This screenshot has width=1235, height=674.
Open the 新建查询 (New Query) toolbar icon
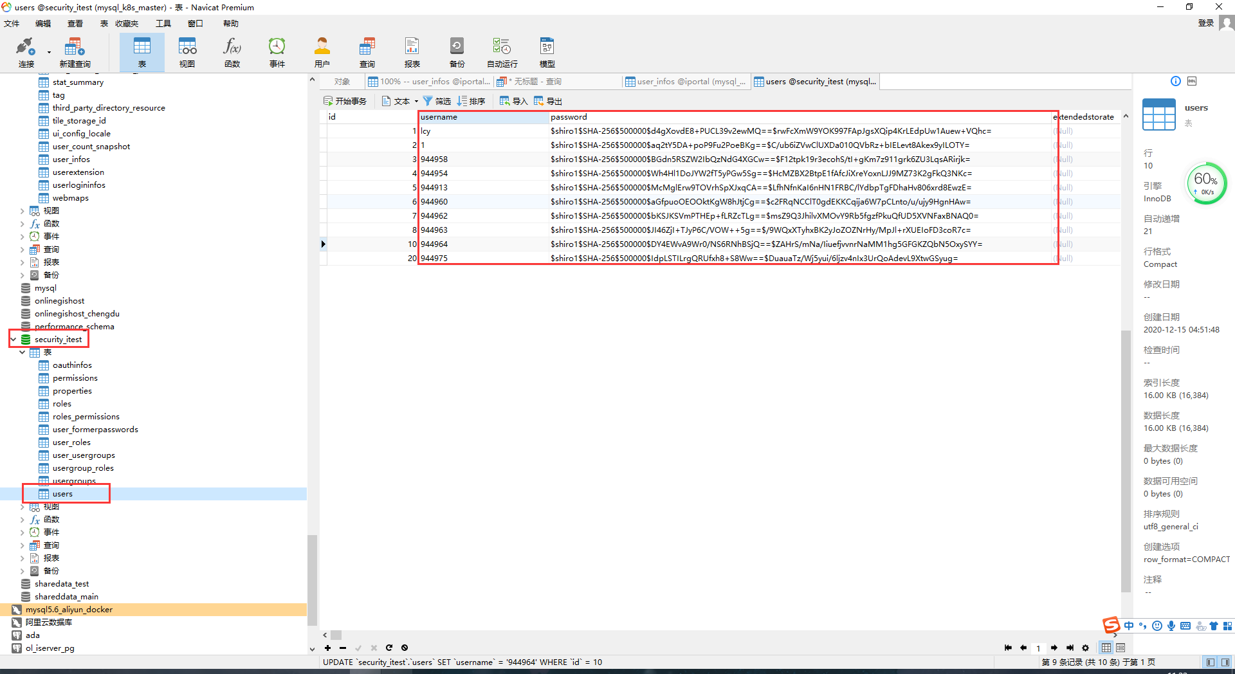[75, 51]
